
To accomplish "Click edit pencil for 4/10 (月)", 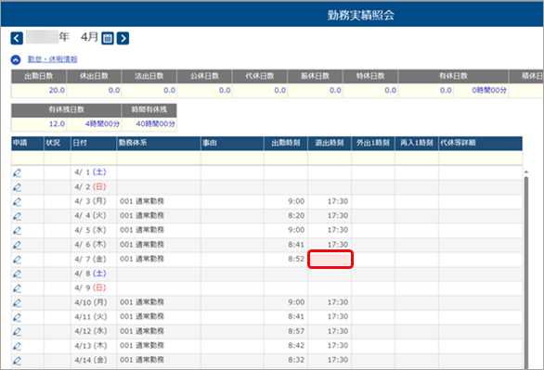I will (x=17, y=303).
